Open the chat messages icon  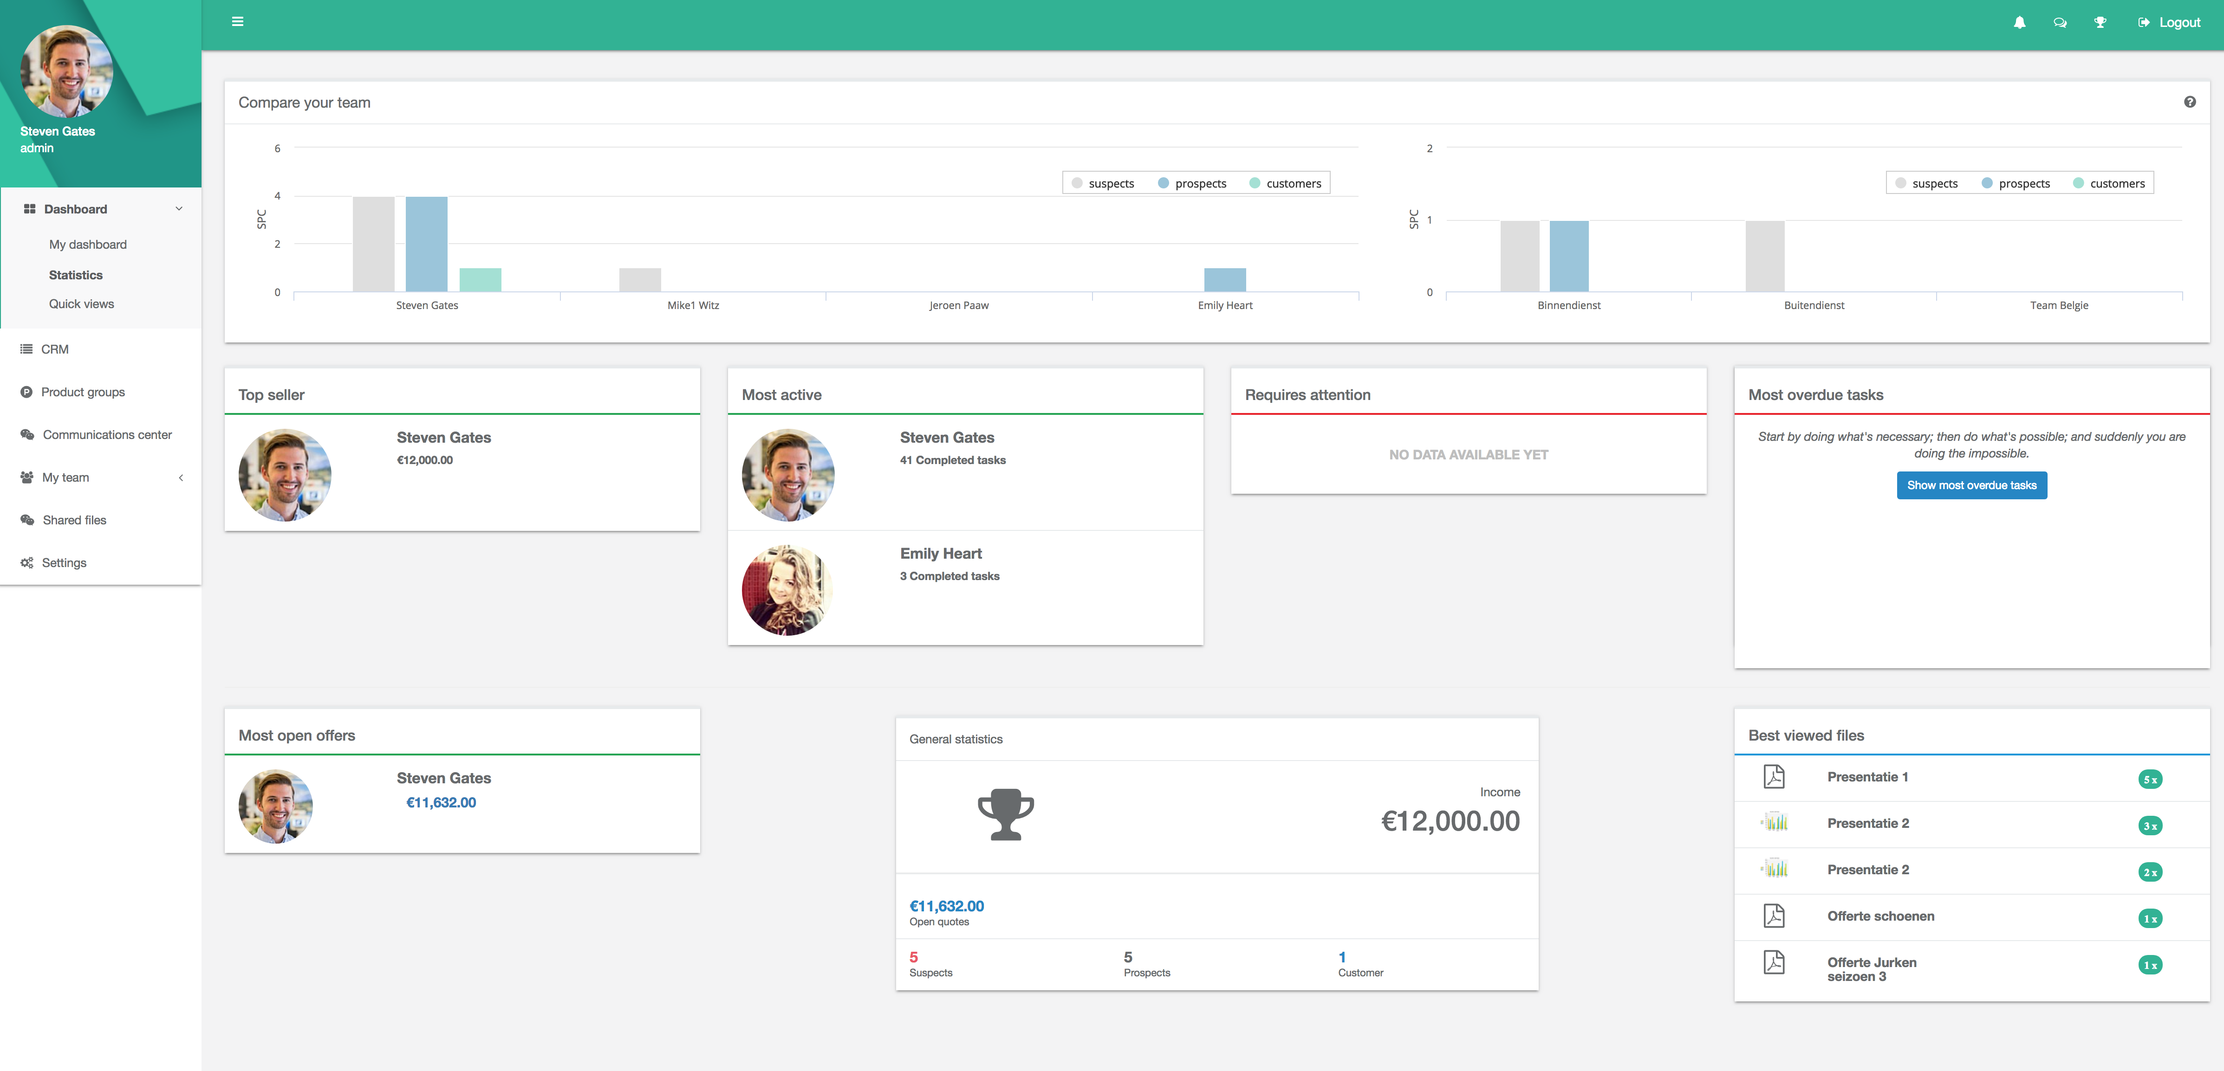[x=2060, y=22]
